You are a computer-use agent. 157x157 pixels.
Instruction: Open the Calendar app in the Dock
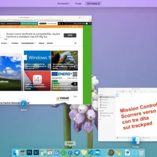click(50, 152)
